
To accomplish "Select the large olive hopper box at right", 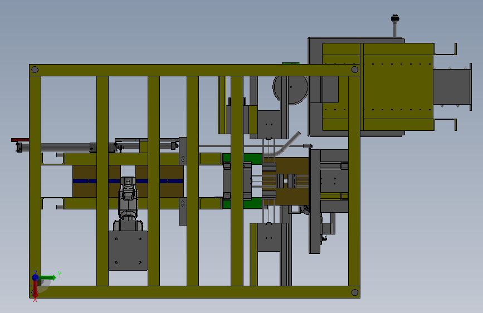I will coord(378,87).
